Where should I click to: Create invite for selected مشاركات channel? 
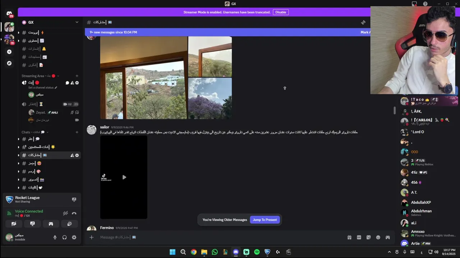pyautogui.click(x=72, y=155)
